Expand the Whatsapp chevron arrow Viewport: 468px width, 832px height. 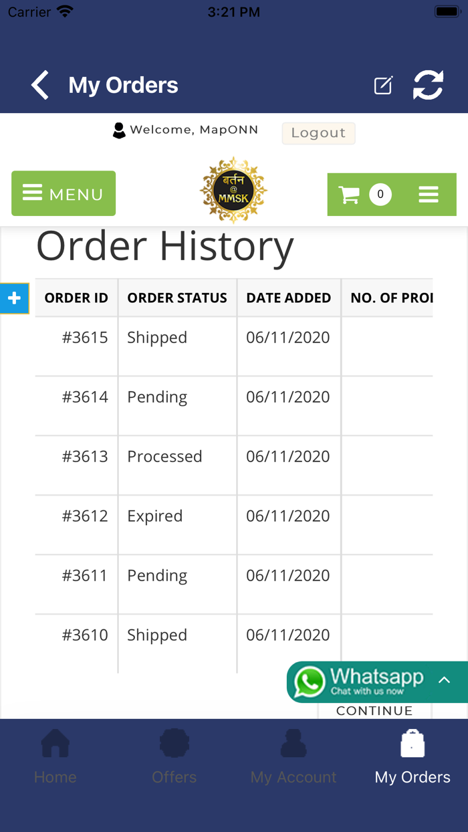(x=445, y=680)
